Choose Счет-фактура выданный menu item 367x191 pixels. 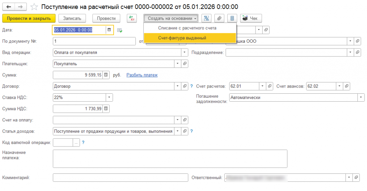coord(190,38)
